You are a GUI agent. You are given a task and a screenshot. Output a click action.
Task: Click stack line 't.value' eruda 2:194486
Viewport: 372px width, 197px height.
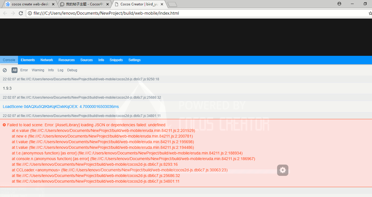tap(103, 147)
